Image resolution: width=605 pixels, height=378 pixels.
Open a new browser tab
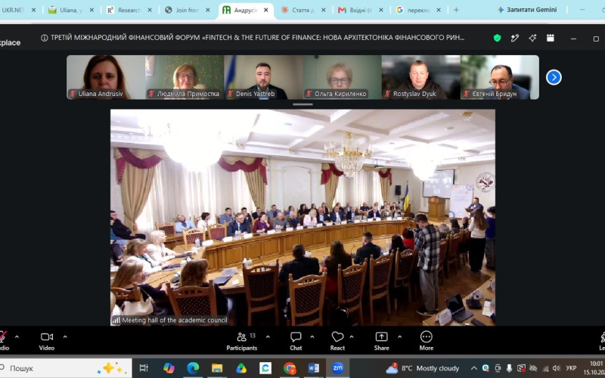click(x=456, y=10)
